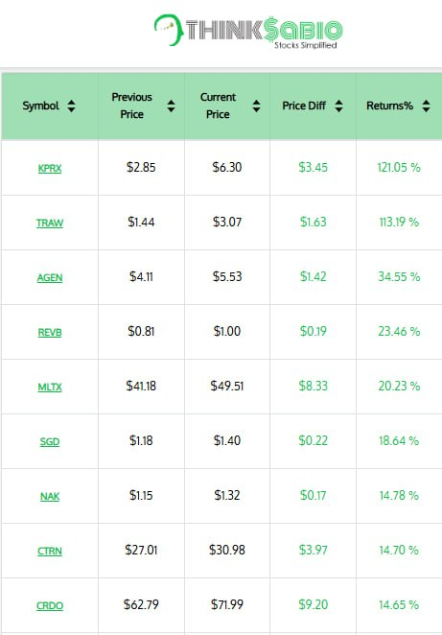Sort by Previous Price arrows icon
Image resolution: width=442 pixels, height=635 pixels.
point(172,106)
